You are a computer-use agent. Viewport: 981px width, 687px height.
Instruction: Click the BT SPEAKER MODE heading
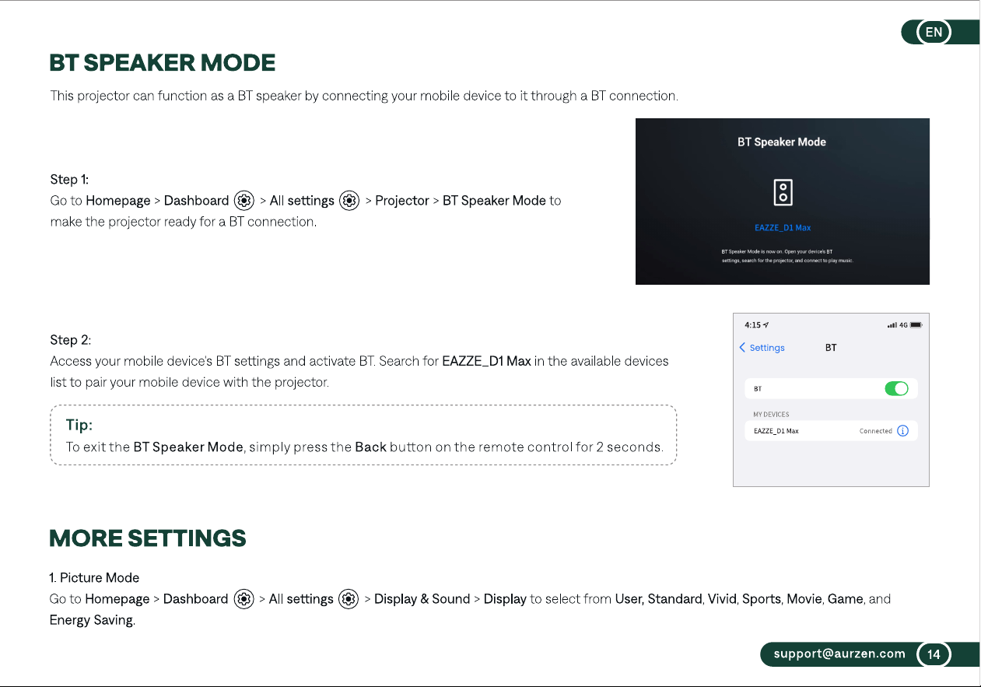(x=163, y=63)
